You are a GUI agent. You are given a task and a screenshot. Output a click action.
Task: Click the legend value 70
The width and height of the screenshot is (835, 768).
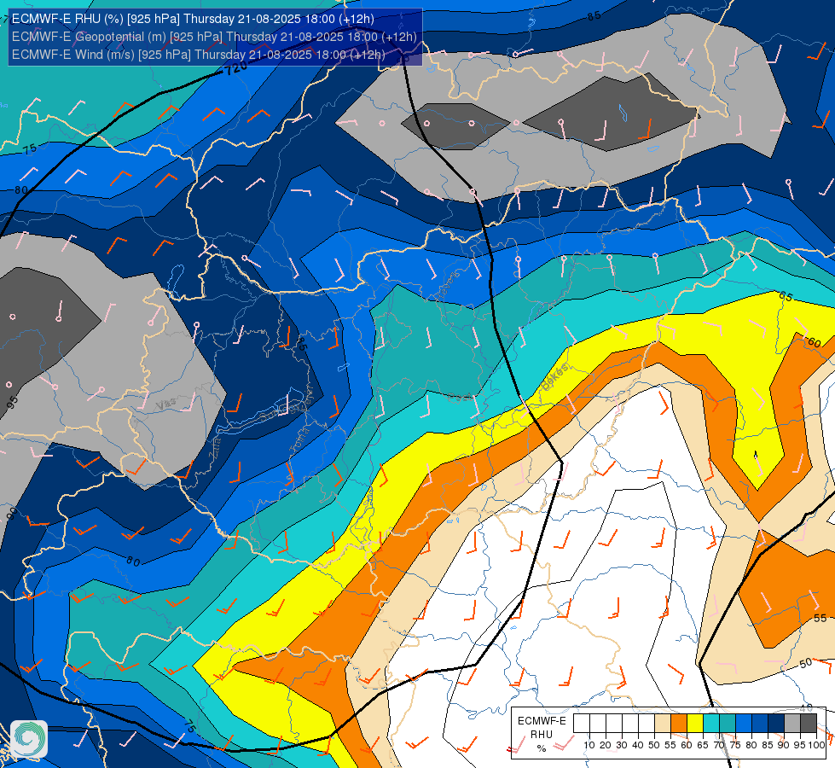point(719,745)
